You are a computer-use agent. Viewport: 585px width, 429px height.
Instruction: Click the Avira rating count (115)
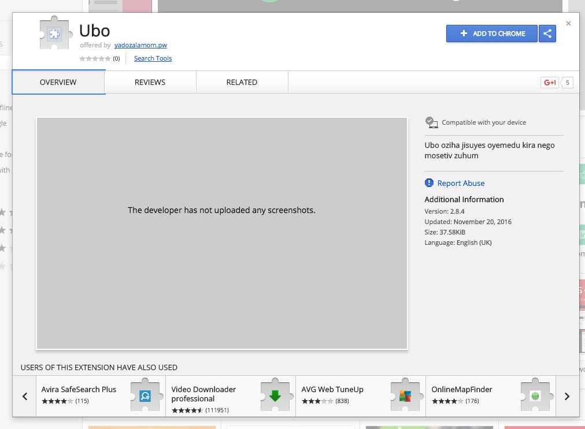[x=82, y=401]
